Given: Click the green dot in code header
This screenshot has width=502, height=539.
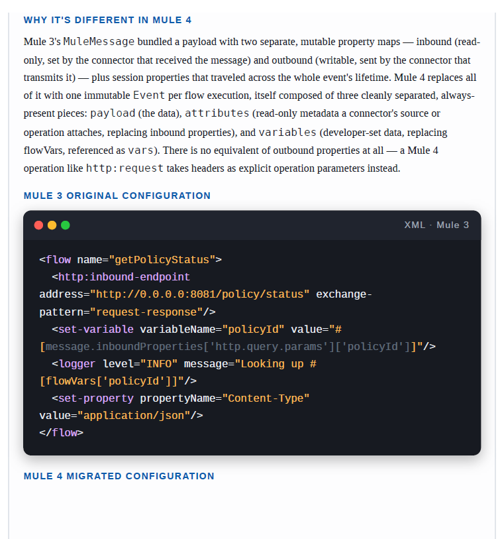Looking at the screenshot, I should tap(66, 225).
